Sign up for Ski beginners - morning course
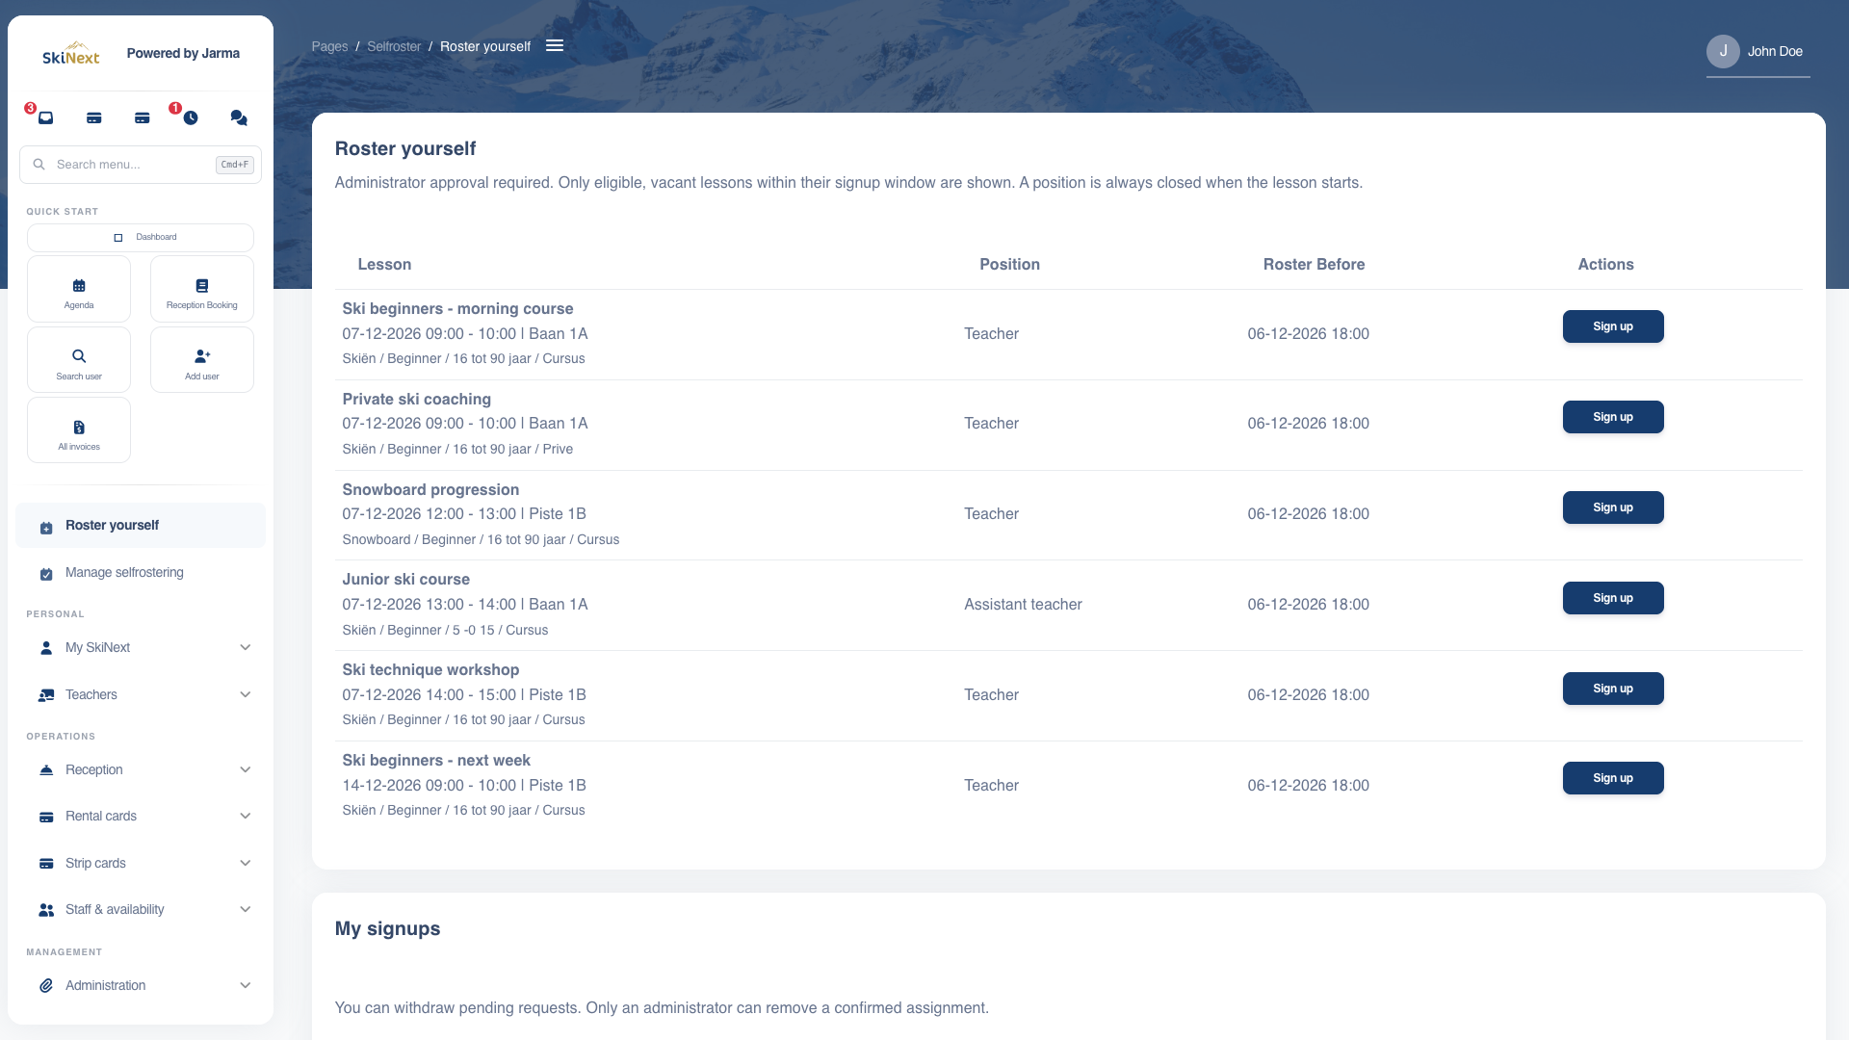This screenshot has width=1849, height=1040. coord(1613,326)
